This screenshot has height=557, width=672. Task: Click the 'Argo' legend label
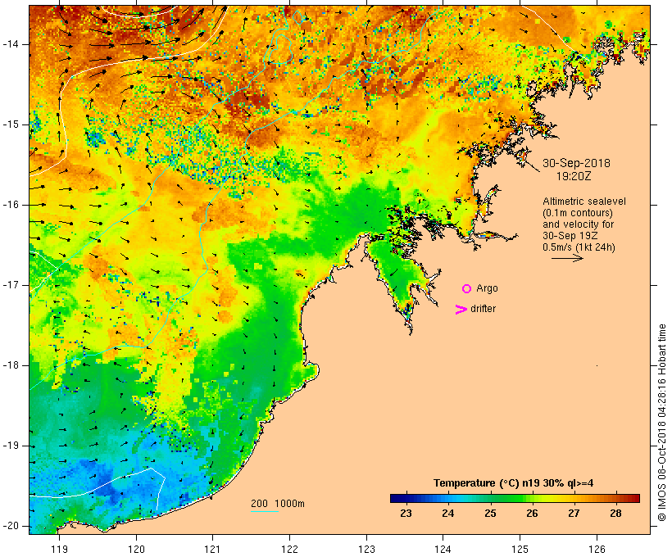pos(487,289)
